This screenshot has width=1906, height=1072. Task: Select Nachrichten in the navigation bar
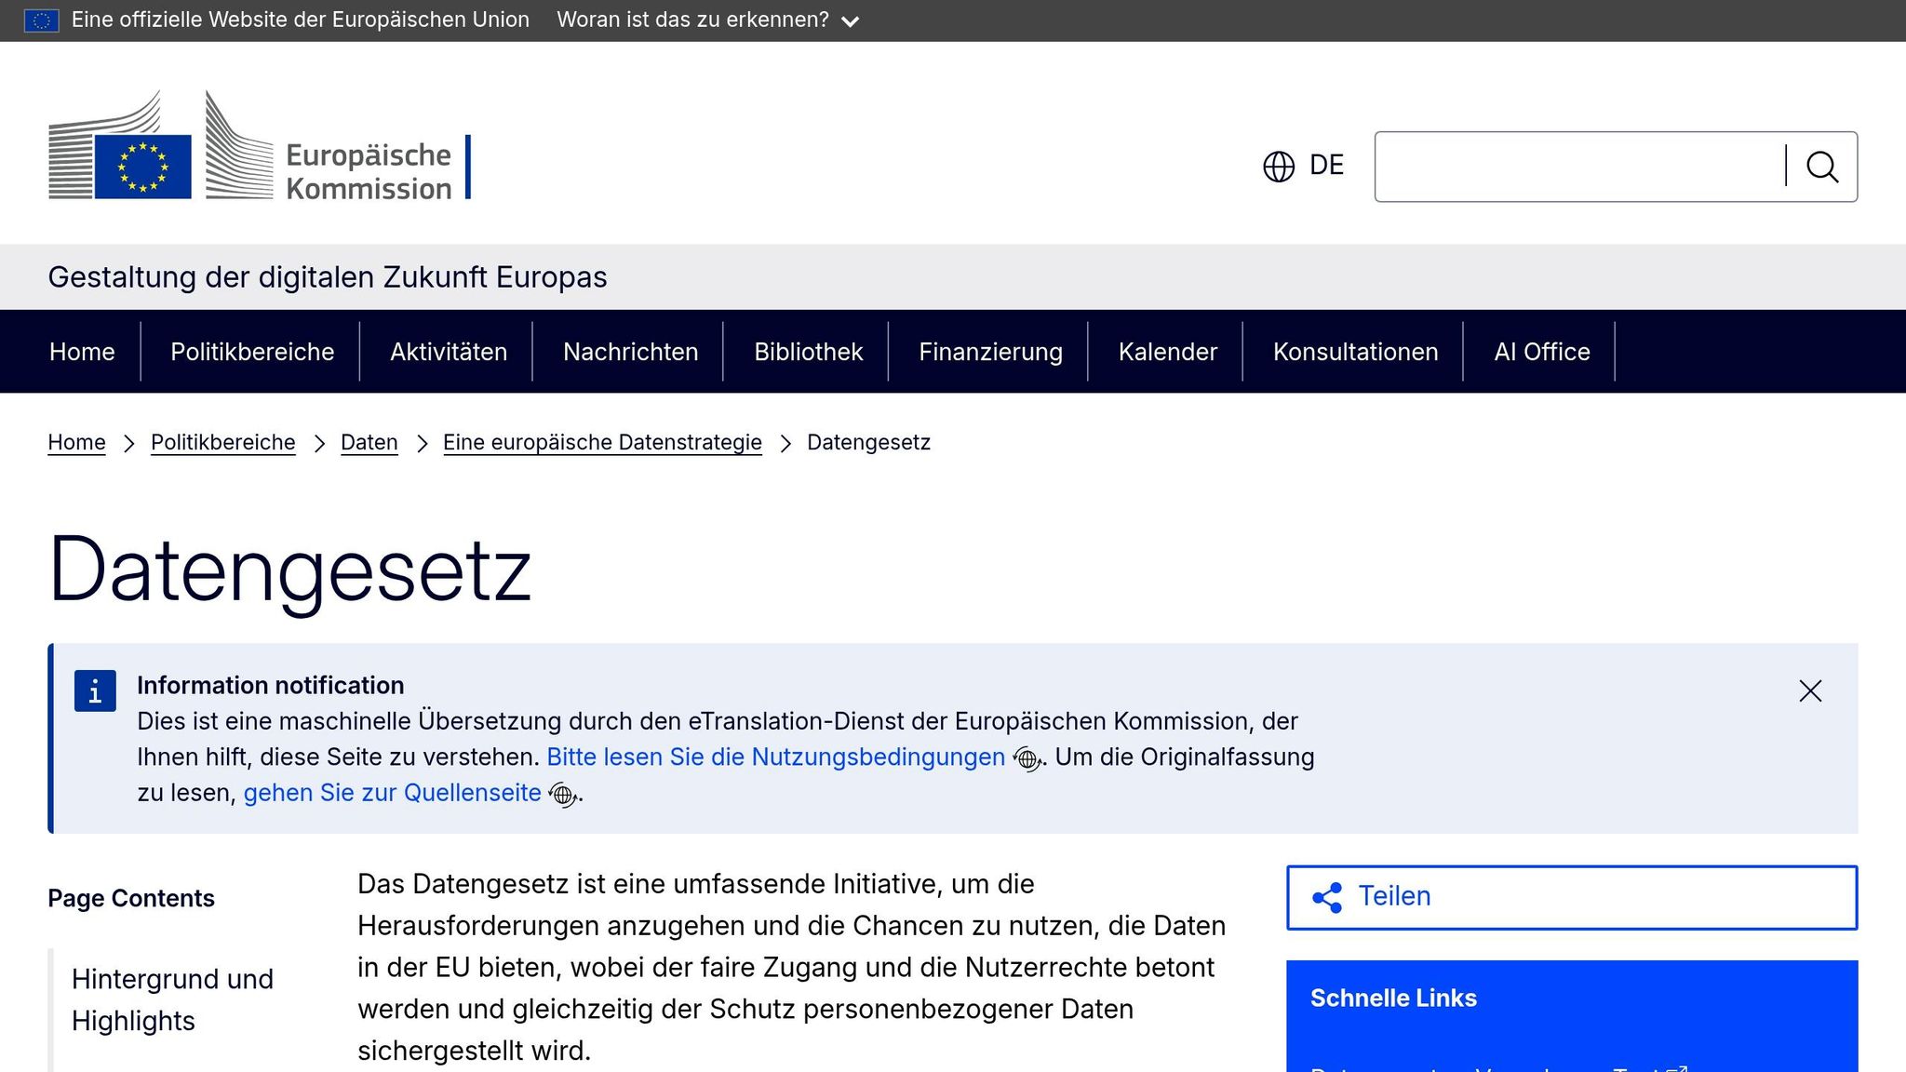tap(631, 352)
